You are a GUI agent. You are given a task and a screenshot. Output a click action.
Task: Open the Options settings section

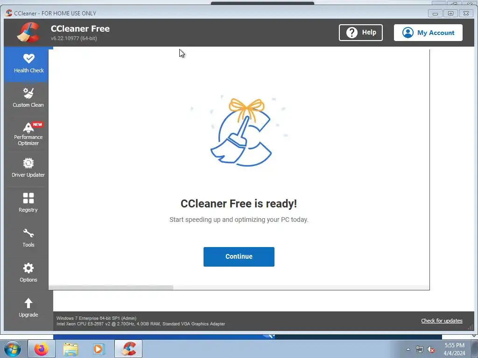pos(28,272)
